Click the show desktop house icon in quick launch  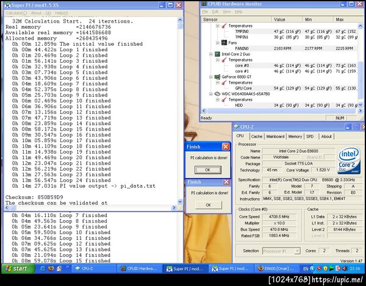pyautogui.click(x=59, y=268)
